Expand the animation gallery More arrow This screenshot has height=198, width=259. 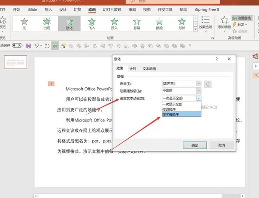(x=196, y=29)
